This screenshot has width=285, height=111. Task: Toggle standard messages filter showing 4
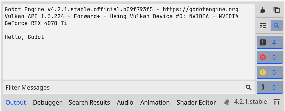coord(270,42)
